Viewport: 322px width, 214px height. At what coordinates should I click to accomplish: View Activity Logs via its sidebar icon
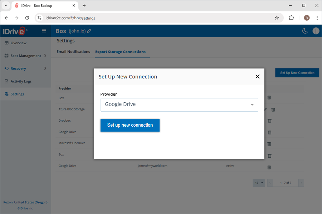tap(6, 81)
